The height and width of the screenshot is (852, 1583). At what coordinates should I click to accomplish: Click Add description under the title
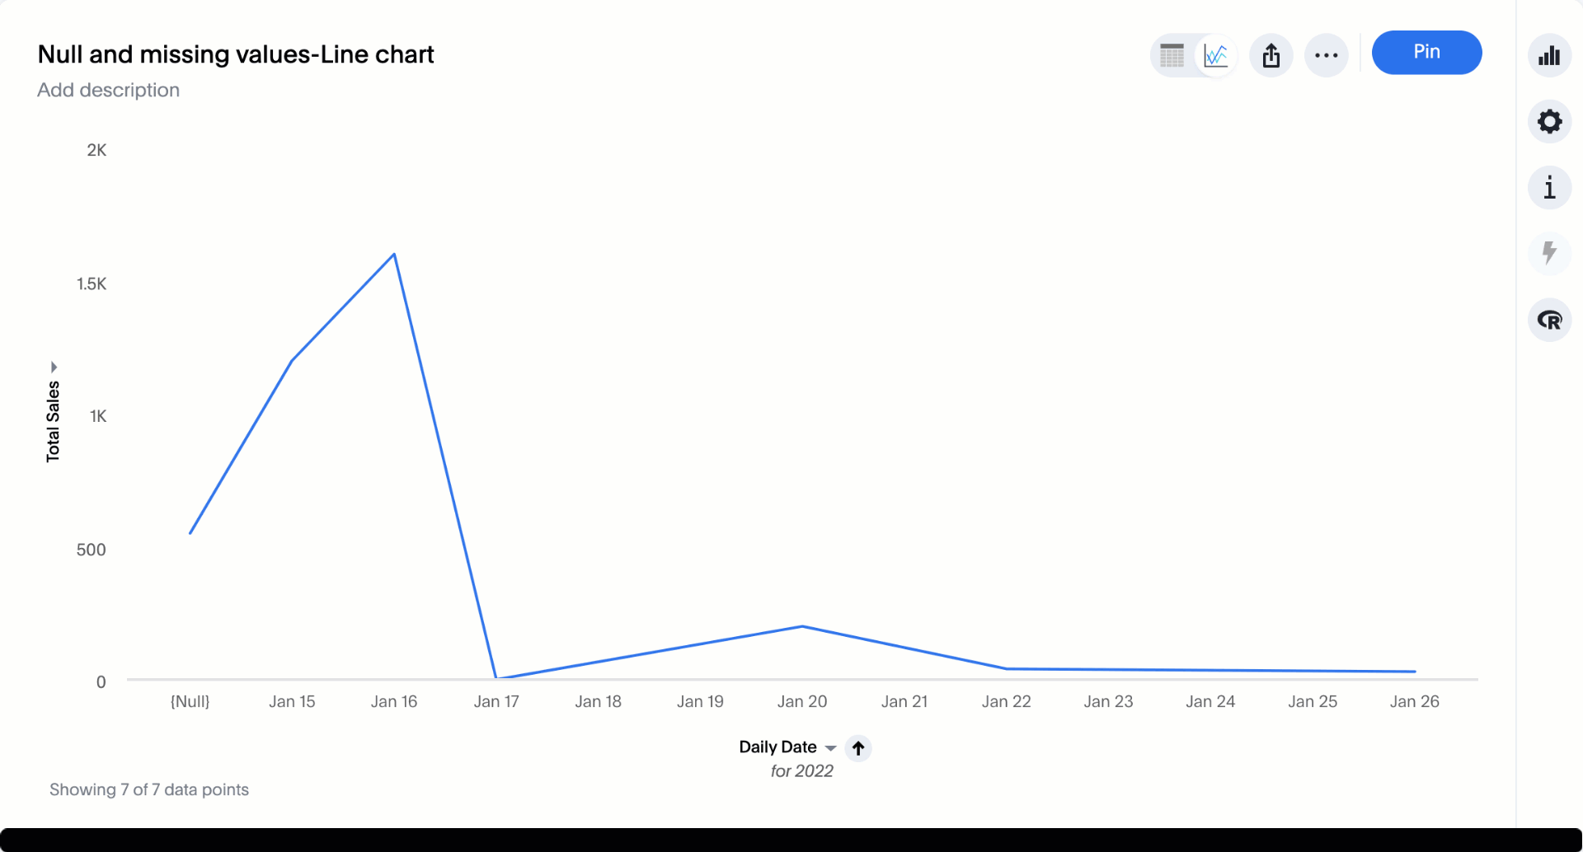pyautogui.click(x=107, y=90)
